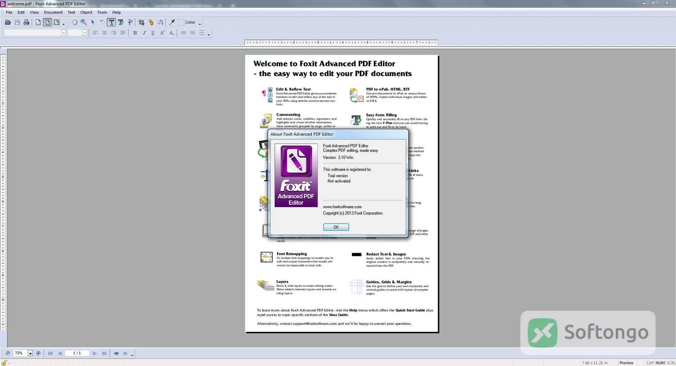The image size is (676, 366).
Task: Open the Tools menu
Action: point(102,12)
